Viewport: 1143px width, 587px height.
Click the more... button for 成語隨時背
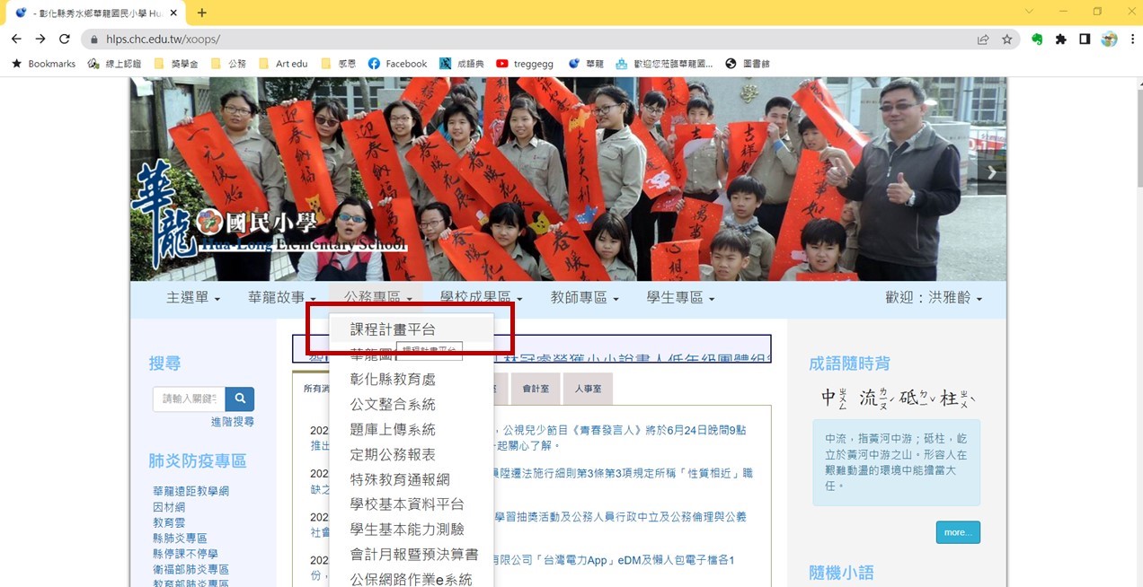(957, 531)
